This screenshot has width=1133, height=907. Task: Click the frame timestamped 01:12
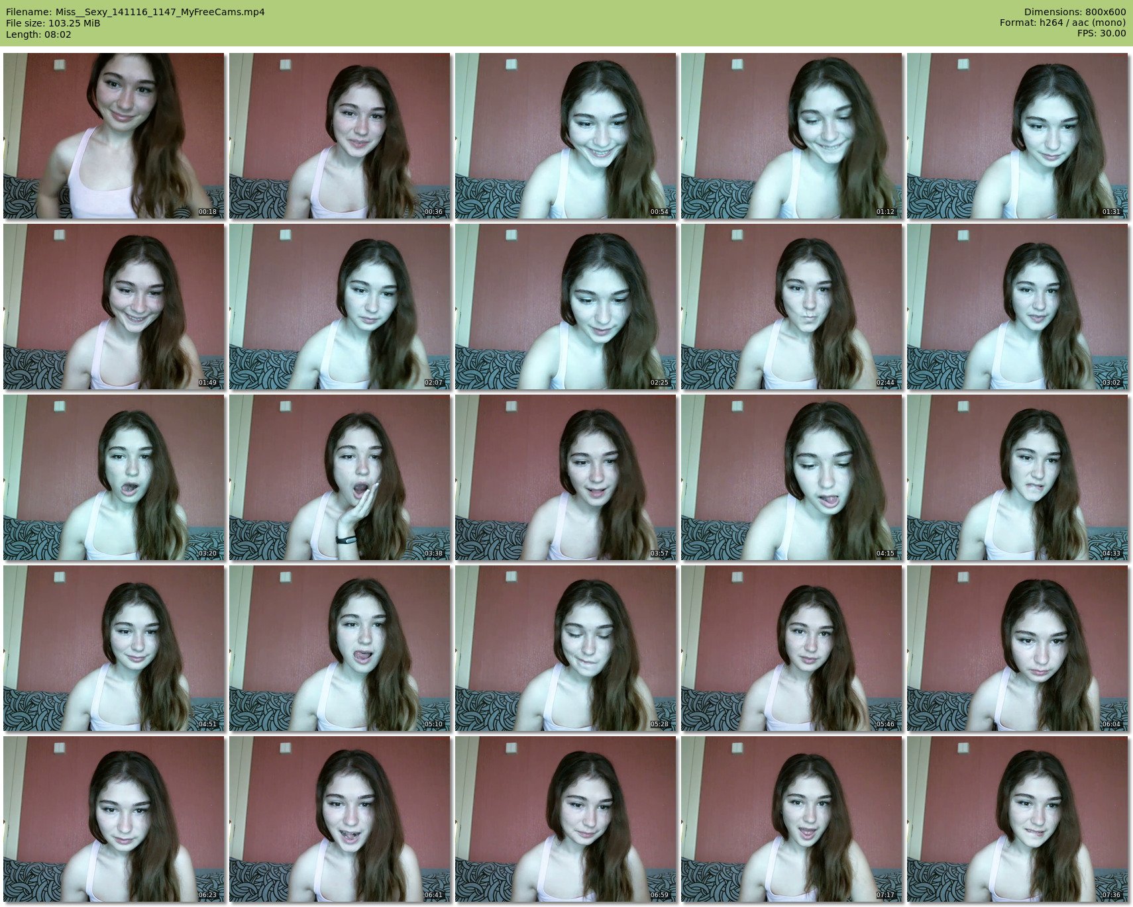pyautogui.click(x=791, y=136)
